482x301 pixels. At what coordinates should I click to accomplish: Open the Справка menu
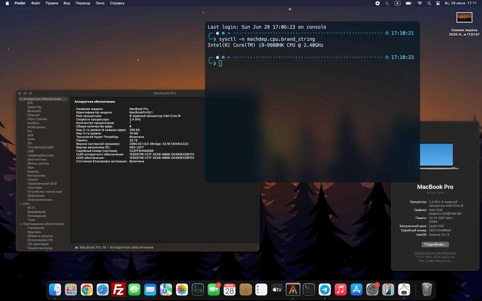[117, 3]
